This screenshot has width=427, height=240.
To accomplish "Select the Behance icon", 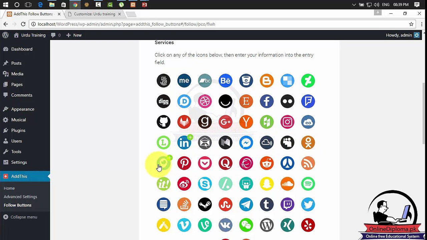I will click(226, 81).
